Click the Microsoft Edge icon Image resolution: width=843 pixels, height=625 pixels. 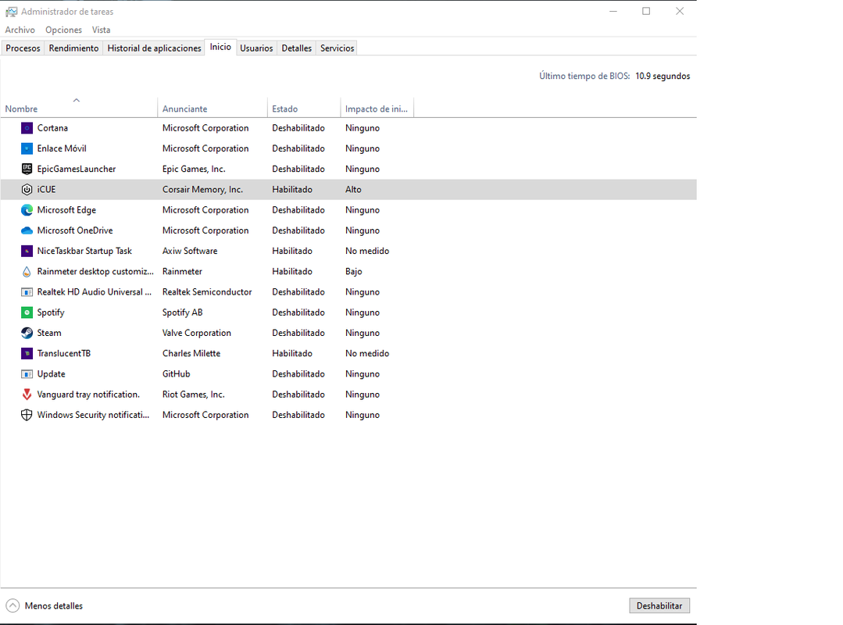(27, 210)
